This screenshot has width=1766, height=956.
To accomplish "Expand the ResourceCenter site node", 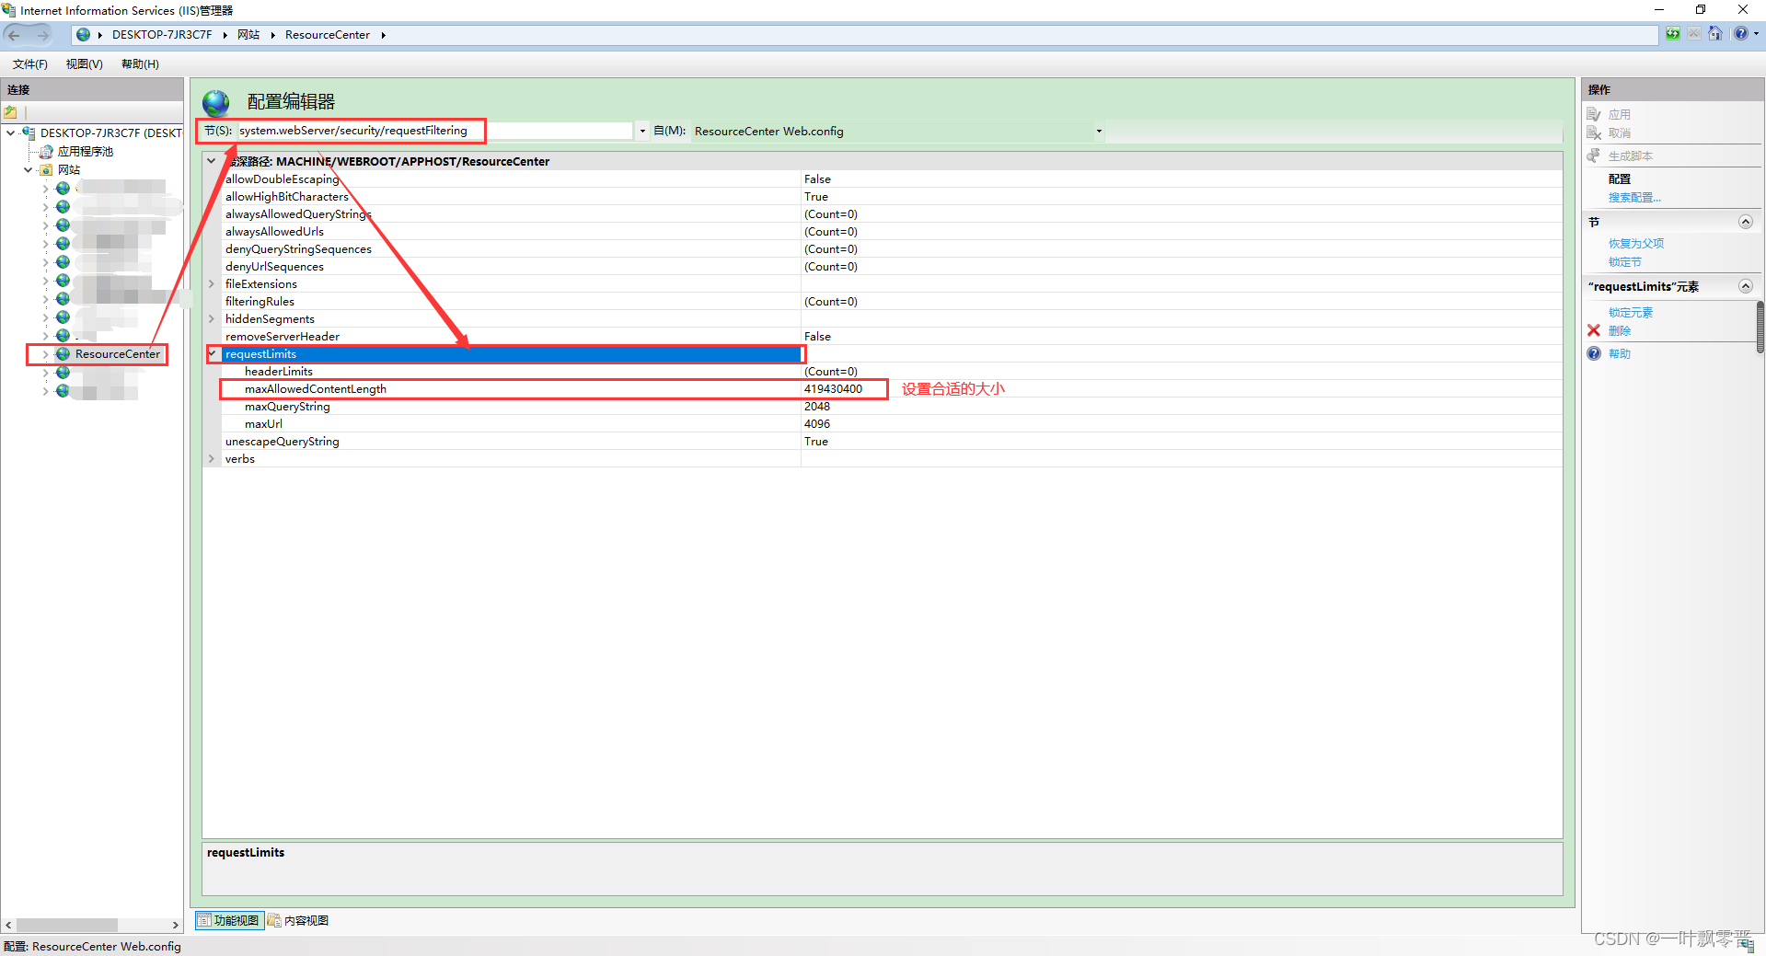I will pos(45,354).
